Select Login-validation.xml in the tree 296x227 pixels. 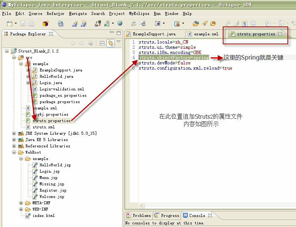point(62,89)
